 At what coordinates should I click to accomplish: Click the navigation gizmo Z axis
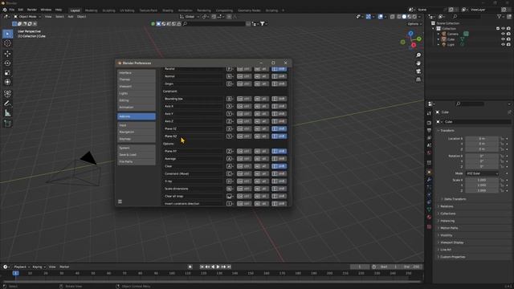(410, 34)
